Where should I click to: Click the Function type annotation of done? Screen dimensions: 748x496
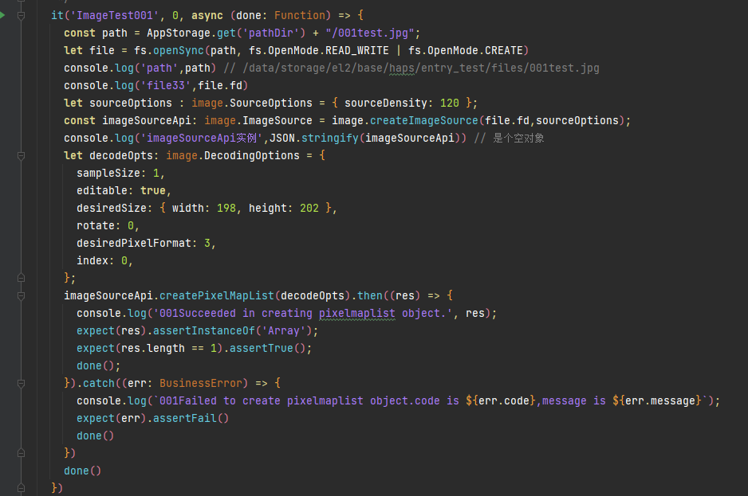300,16
